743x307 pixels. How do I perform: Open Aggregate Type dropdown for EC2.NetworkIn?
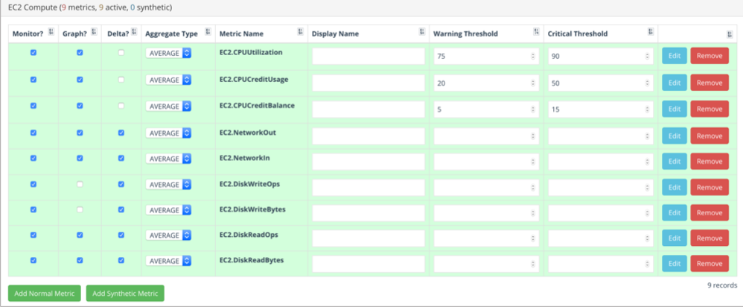coord(169,159)
